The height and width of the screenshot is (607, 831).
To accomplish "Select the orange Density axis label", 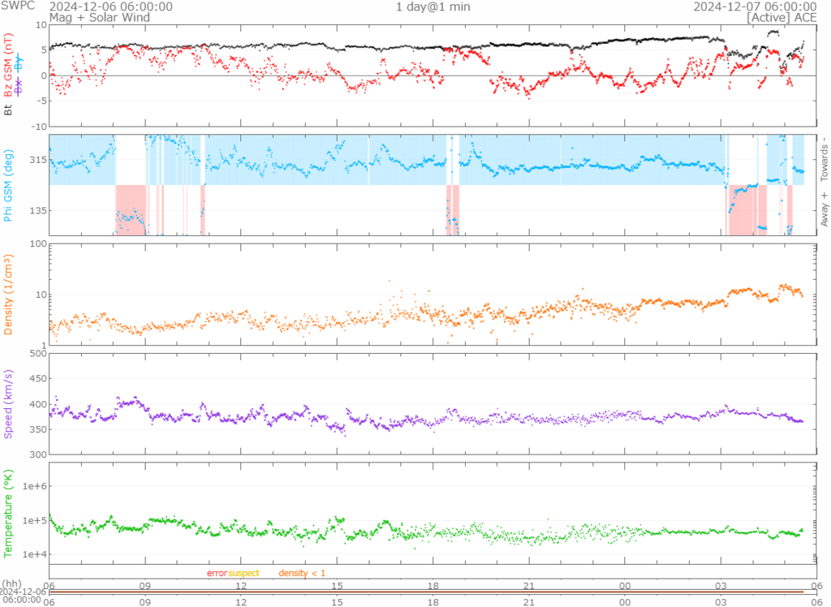I will (x=9, y=295).
